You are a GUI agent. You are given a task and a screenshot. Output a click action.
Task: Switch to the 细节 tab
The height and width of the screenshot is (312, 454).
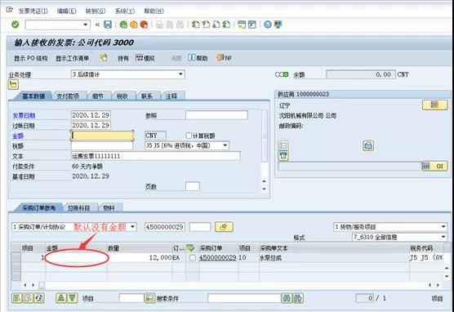pyautogui.click(x=98, y=96)
